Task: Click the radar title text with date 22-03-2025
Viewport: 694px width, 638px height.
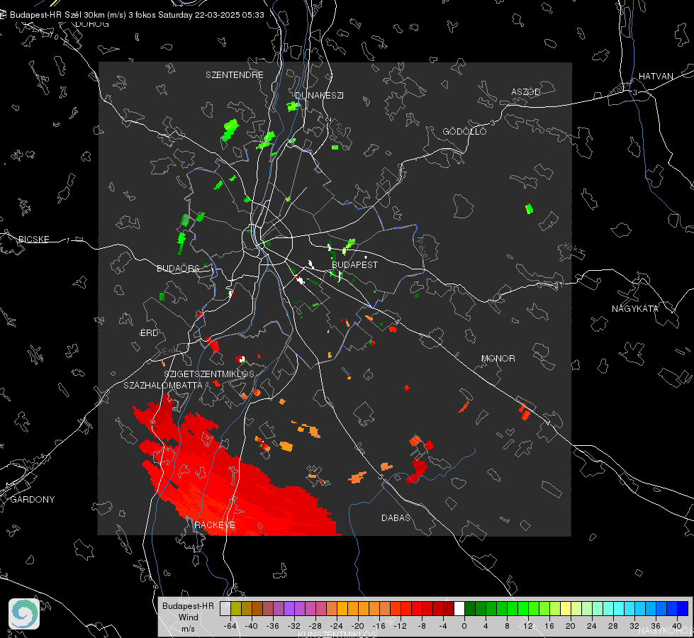Action: click(137, 15)
